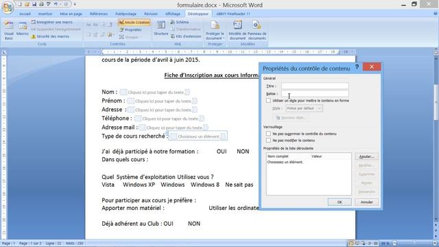This screenshot has width=439, height=247.
Task: Expand Quick Access toolbar customize arrow
Action: pyautogui.click(x=75, y=4)
